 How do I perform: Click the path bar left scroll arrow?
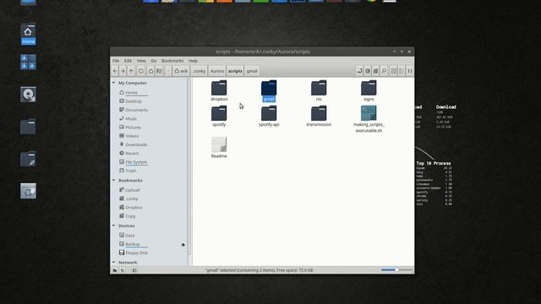click(168, 71)
